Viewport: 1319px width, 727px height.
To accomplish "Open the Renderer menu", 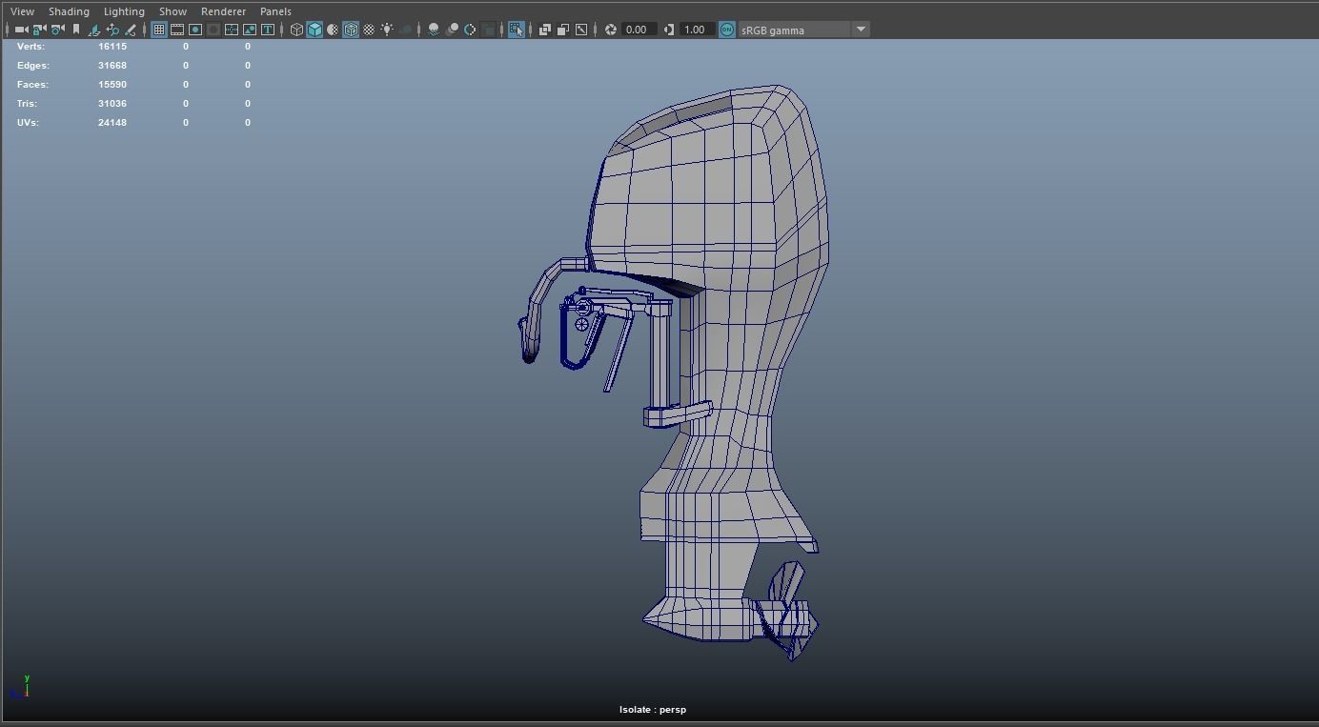I will click(223, 11).
